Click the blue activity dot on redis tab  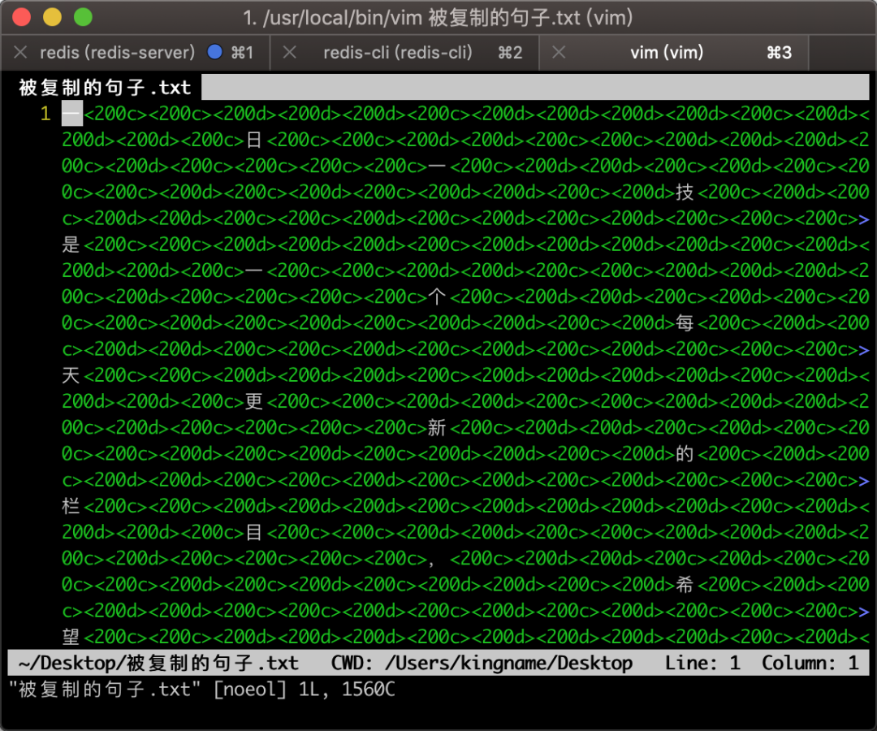(214, 52)
